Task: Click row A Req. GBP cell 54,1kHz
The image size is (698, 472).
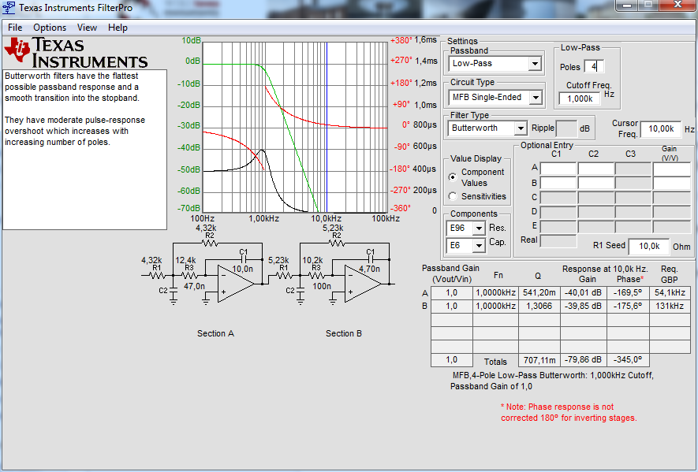Action: click(x=670, y=292)
